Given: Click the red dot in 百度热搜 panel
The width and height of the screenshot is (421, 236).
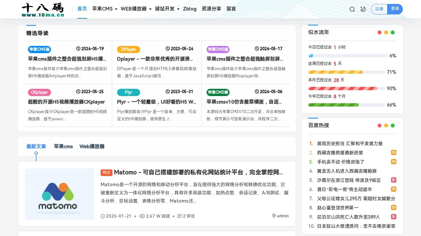Looking at the screenshot, I should pyautogui.click(x=380, y=126).
